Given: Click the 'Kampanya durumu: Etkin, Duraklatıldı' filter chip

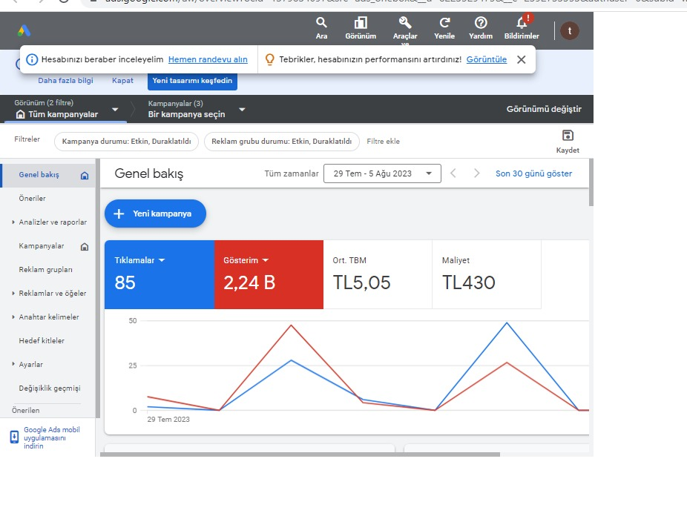Looking at the screenshot, I should (x=126, y=142).
